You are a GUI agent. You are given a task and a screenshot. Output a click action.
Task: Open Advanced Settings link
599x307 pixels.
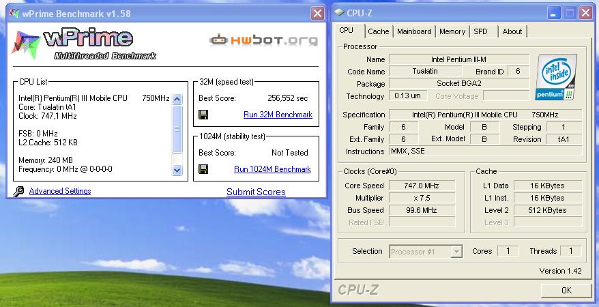(60, 191)
